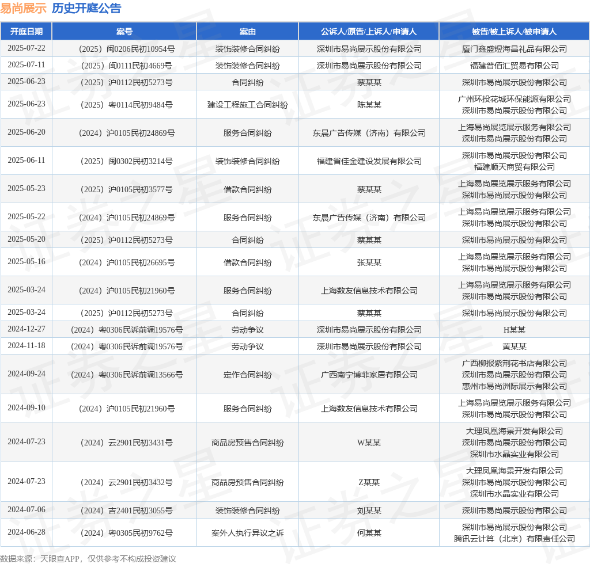Image resolution: width=590 pixels, height=564 pixels.
Task: Select case number (2024)吉2401民初3055号
Action: (127, 510)
